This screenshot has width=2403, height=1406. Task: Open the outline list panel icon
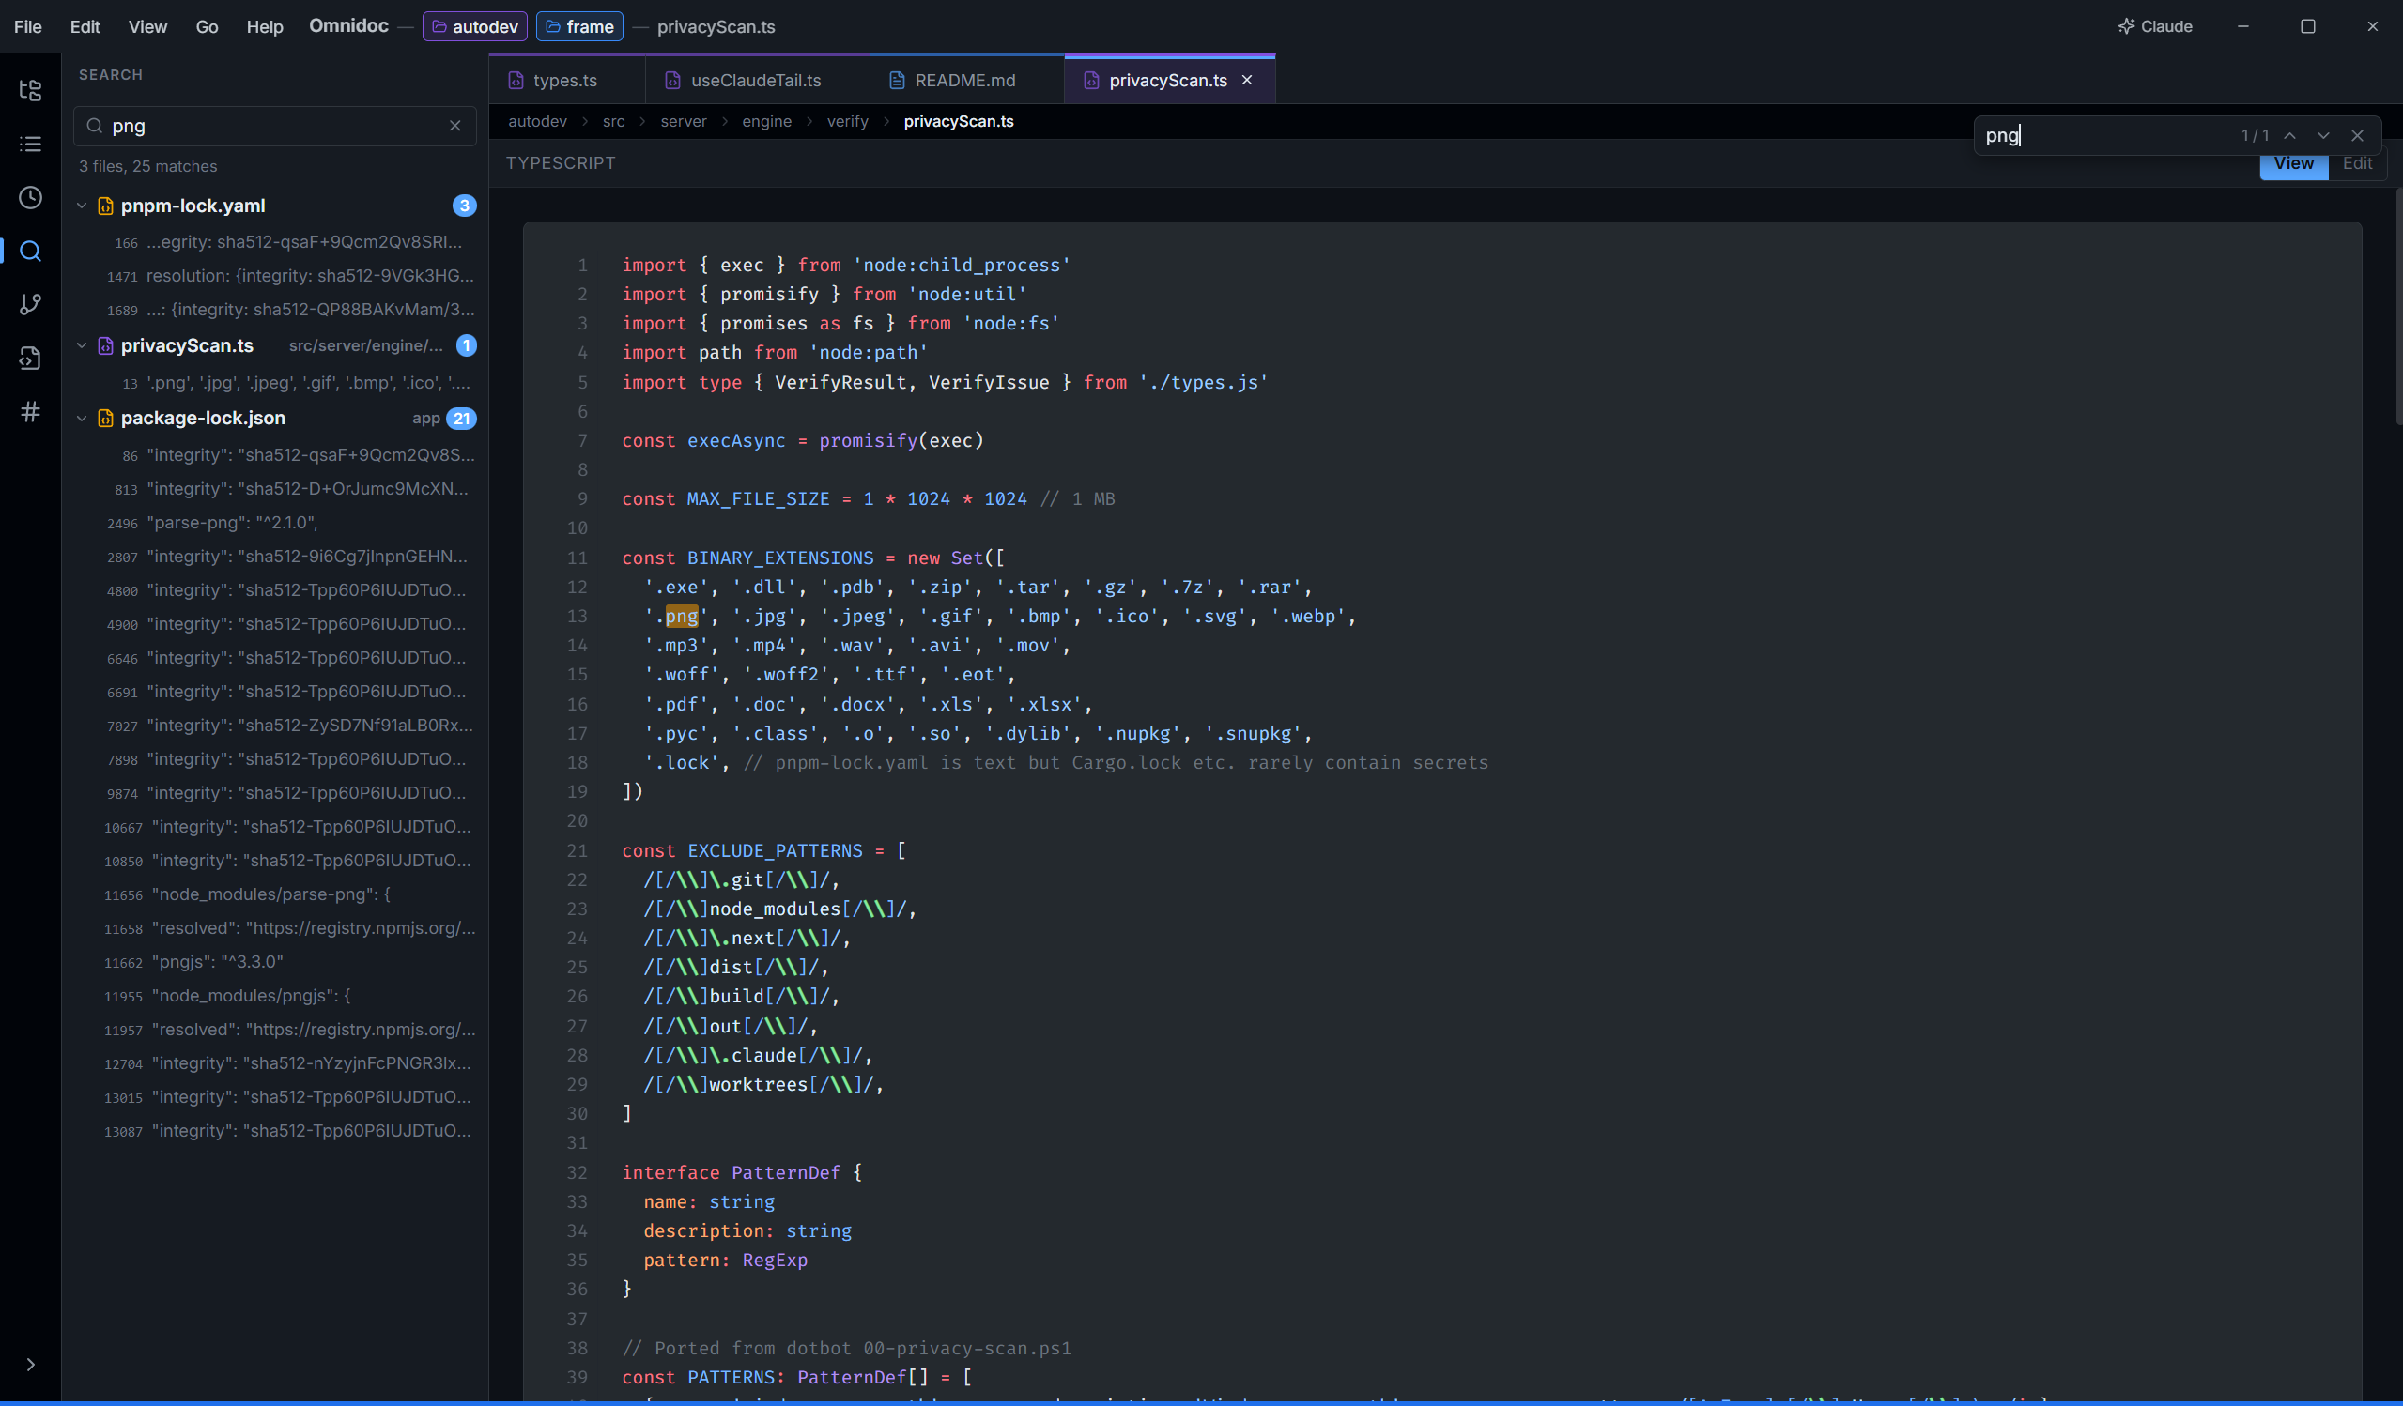coord(30,144)
